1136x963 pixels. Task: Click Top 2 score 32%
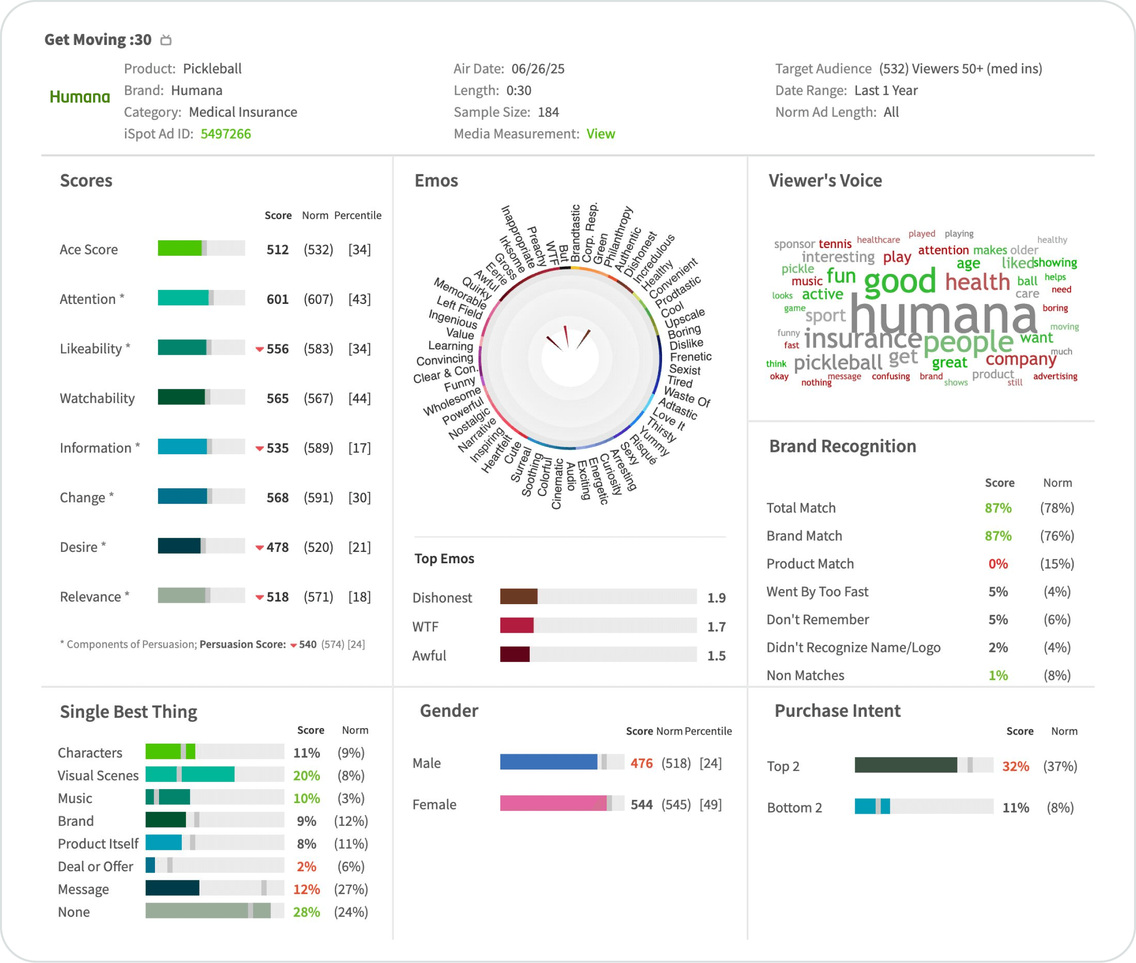click(1015, 766)
